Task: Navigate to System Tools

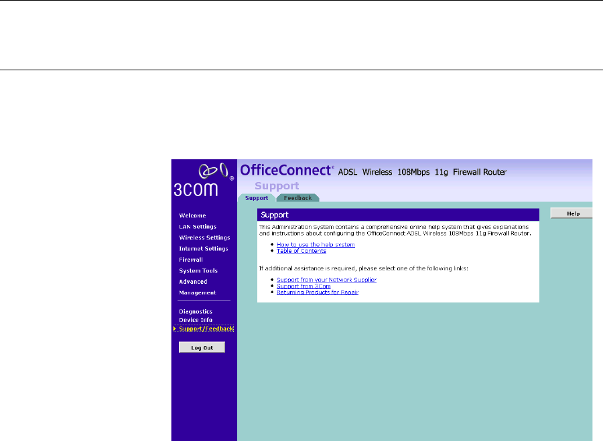Action: tap(198, 271)
